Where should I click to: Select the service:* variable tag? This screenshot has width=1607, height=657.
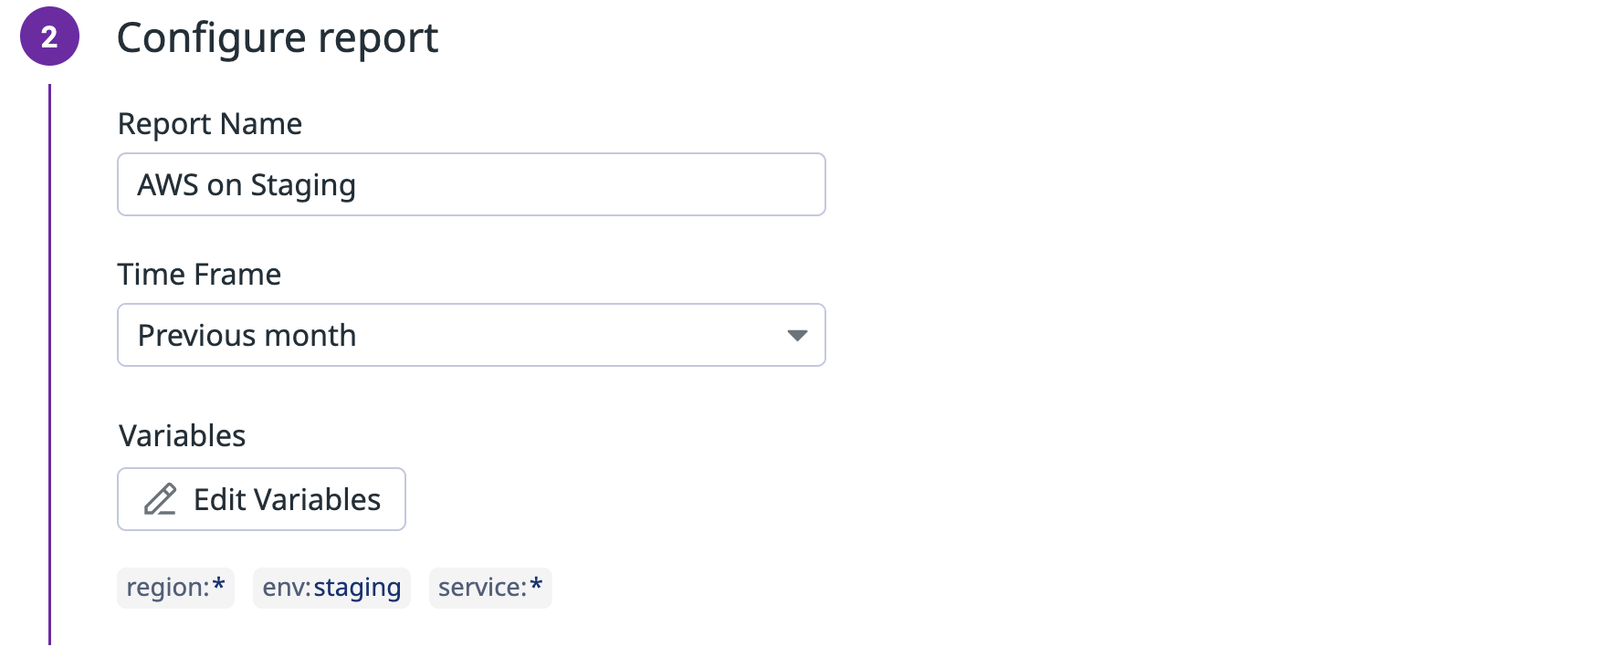click(490, 588)
